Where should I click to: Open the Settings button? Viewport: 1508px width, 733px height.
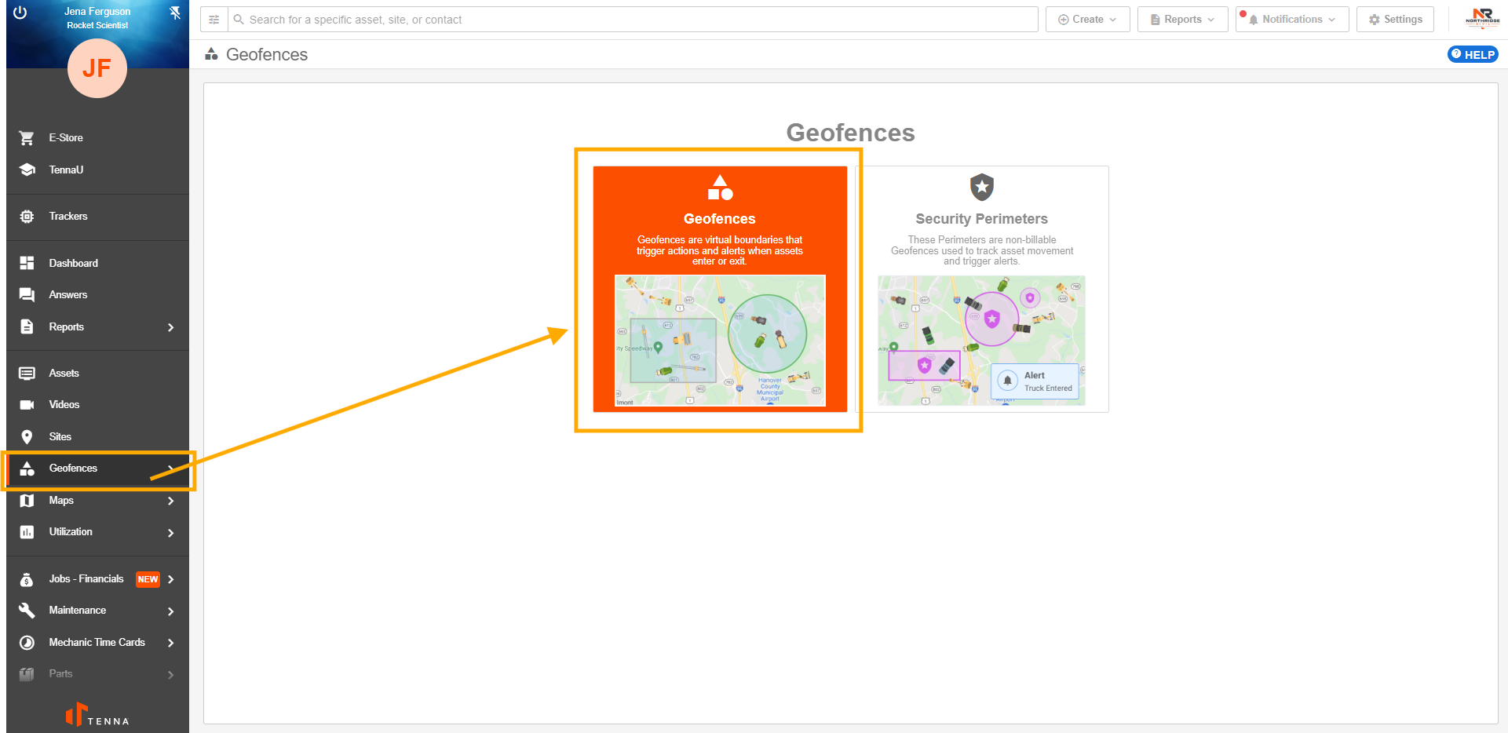coord(1395,20)
